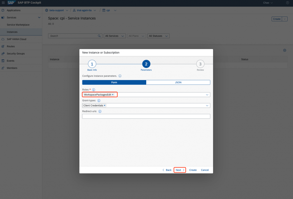Click the Create button in page header

pyautogui.click(x=277, y=19)
